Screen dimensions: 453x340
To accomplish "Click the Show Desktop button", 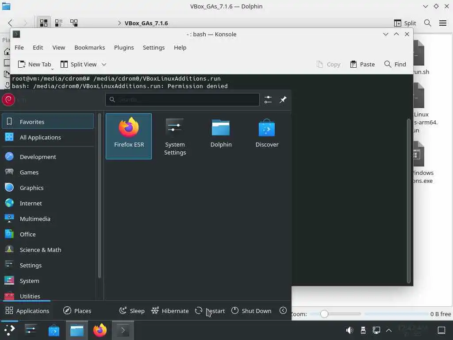I will [441, 330].
